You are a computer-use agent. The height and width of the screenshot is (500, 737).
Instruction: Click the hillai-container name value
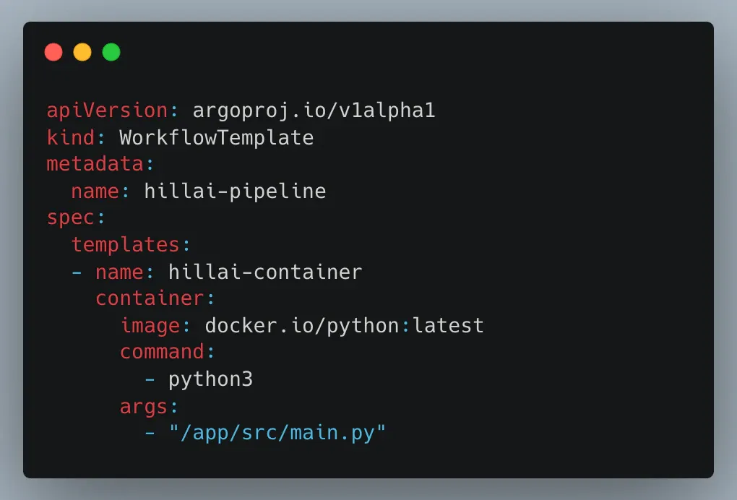point(265,272)
